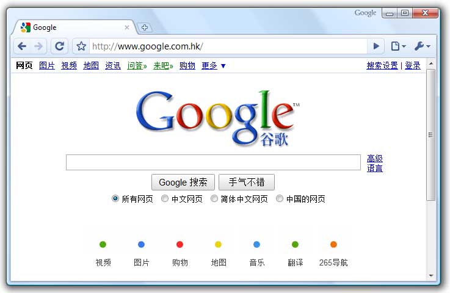Click the 地图 shortcut label at bottom

pyautogui.click(x=219, y=262)
